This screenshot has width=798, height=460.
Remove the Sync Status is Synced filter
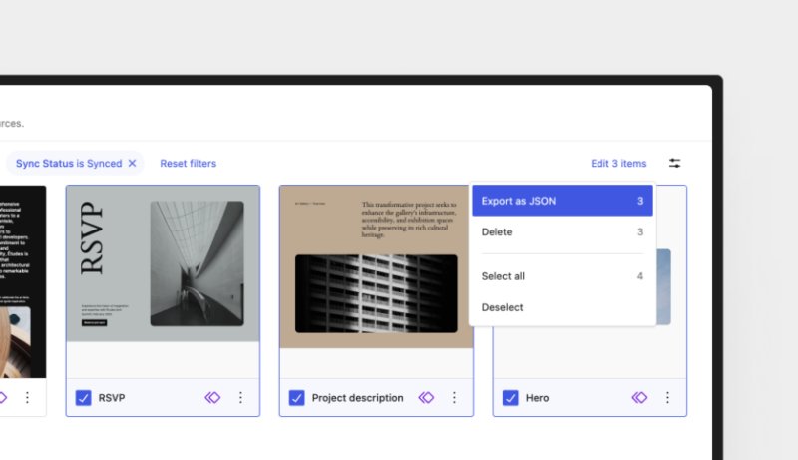tap(132, 163)
